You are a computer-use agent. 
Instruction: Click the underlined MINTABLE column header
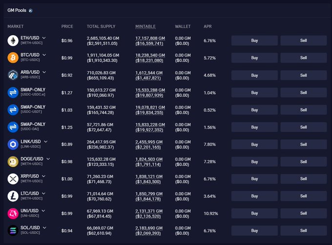click(x=145, y=26)
